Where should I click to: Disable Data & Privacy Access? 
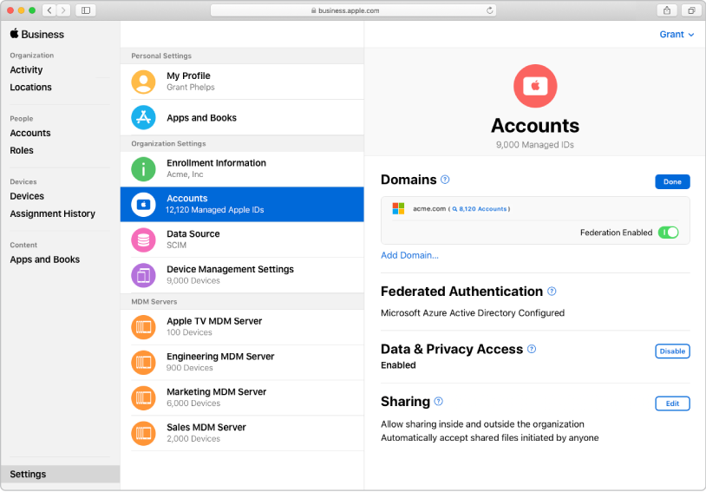click(x=672, y=351)
